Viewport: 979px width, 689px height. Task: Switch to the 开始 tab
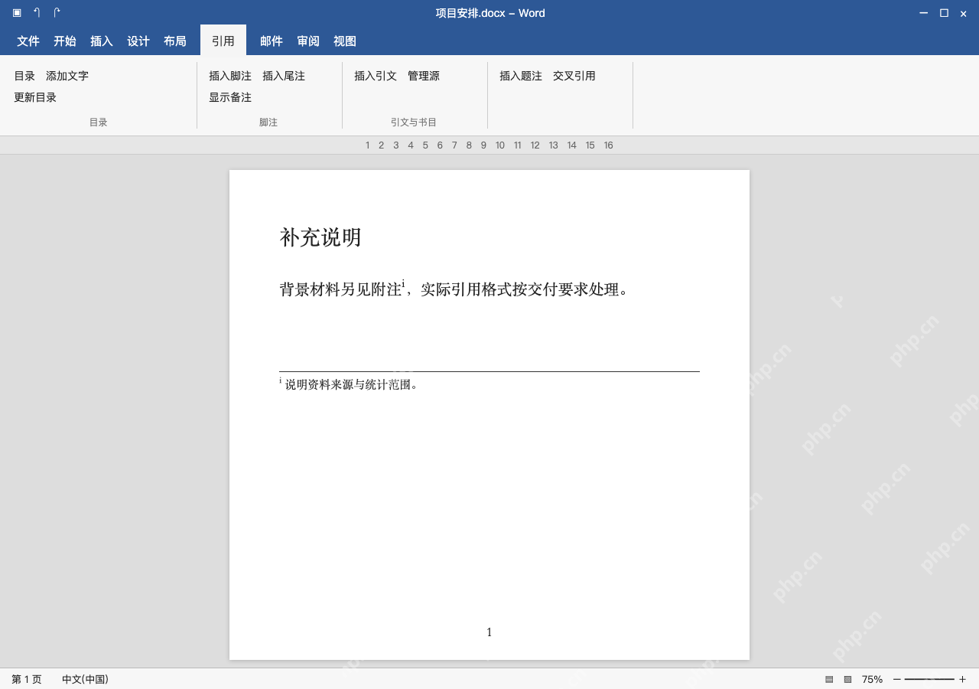tap(65, 41)
